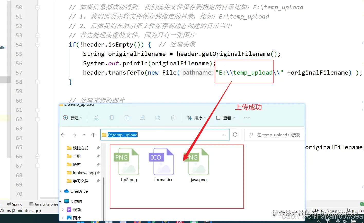This screenshot has width=364, height=223.
Task: Expand the 视频 tree node
Action: coord(63,210)
